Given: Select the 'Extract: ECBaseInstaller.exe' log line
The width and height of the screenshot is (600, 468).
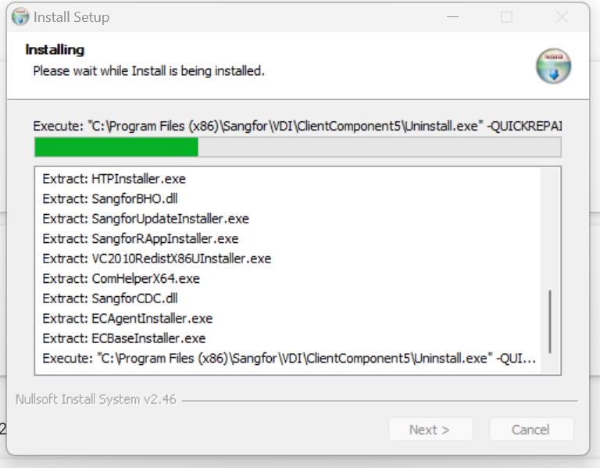Looking at the screenshot, I should (124, 338).
